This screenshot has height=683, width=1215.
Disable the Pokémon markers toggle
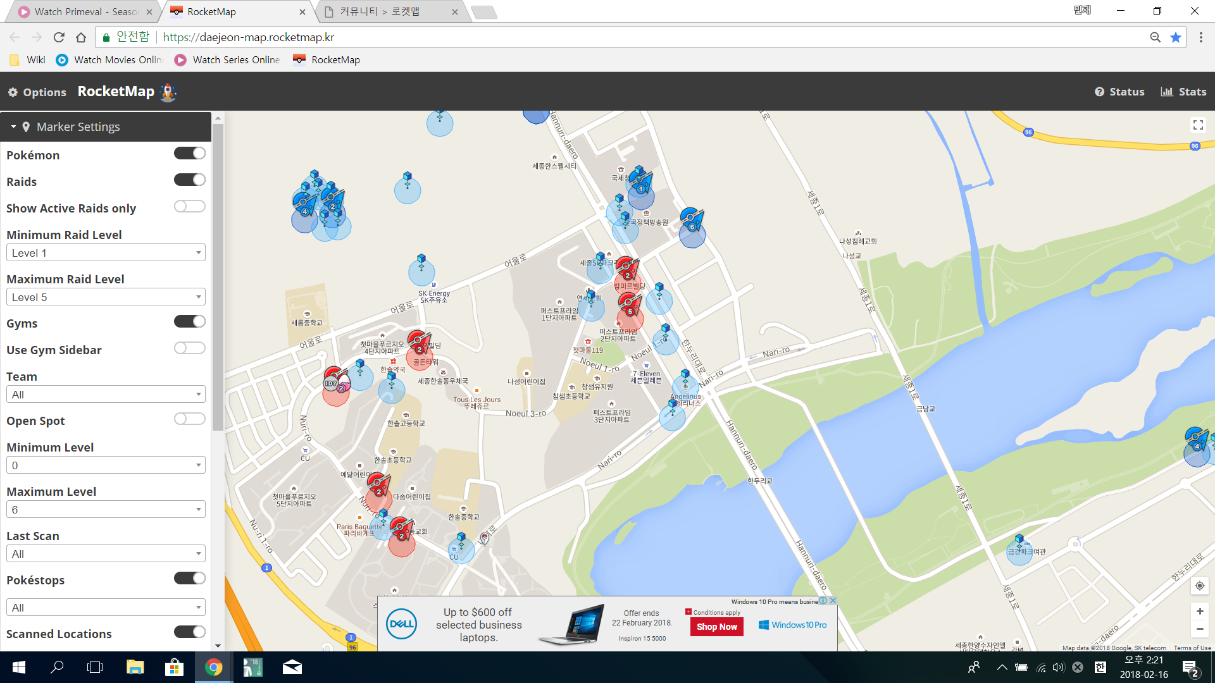(190, 153)
